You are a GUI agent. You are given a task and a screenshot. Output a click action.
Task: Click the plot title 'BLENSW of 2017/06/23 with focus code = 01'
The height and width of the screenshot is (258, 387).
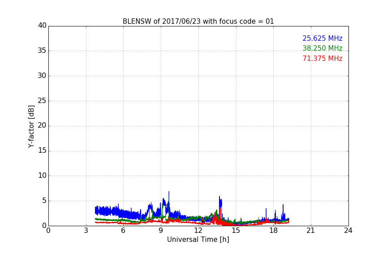click(x=198, y=21)
